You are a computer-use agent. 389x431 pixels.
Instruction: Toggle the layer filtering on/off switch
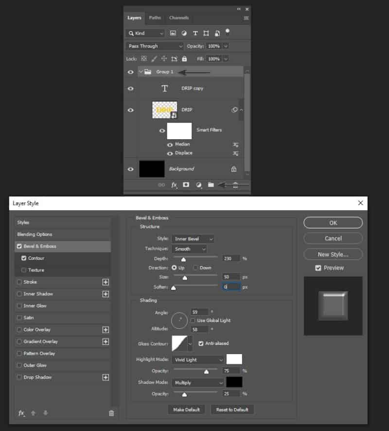(228, 32)
